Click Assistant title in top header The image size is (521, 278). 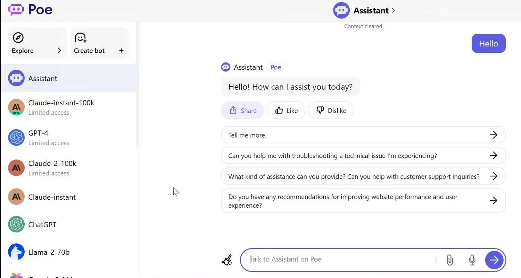371,11
